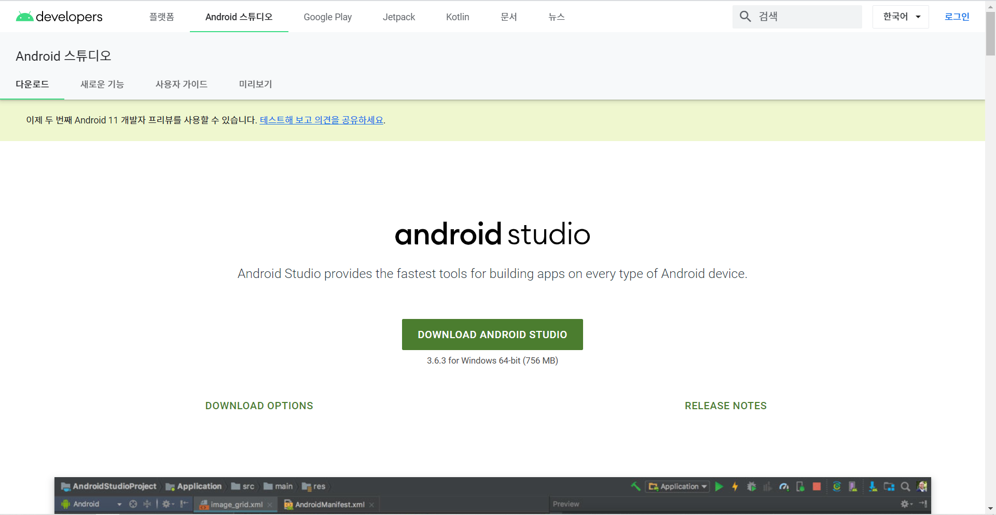Open the 한국어 language dropdown
Screen dimensions: 996x515
(901, 17)
